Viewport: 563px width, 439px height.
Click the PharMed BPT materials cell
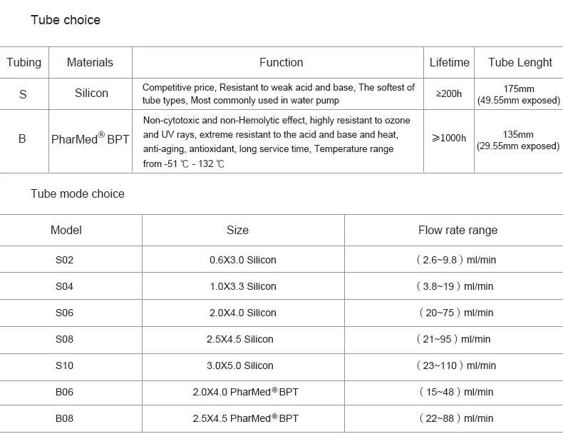click(x=91, y=138)
